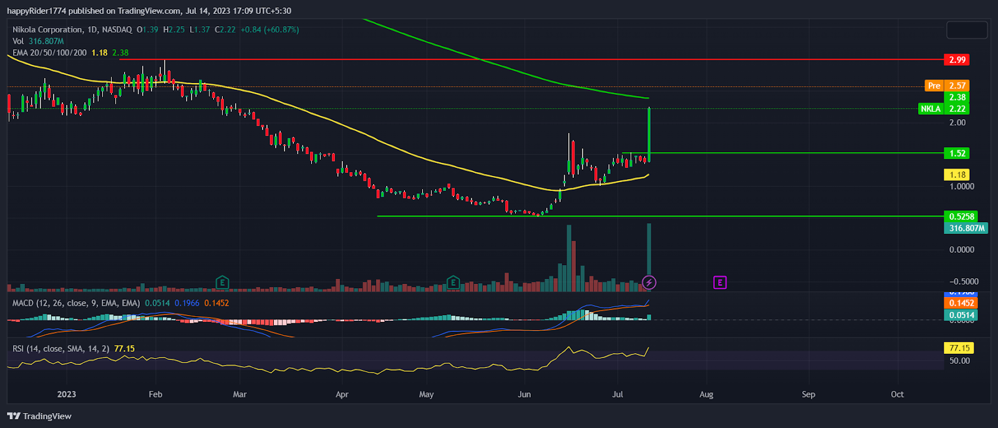Click the high value H2.25 in legend
Viewport: 998px width, 428px height.
tap(174, 30)
